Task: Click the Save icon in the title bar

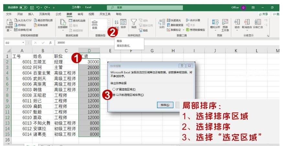Action: pyautogui.click(x=32, y=7)
